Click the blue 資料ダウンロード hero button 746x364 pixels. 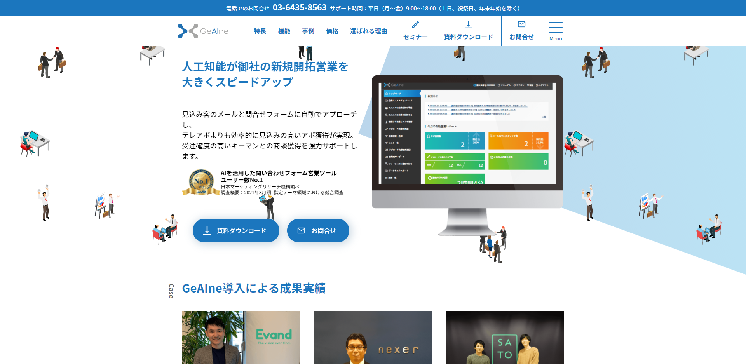pyautogui.click(x=236, y=231)
